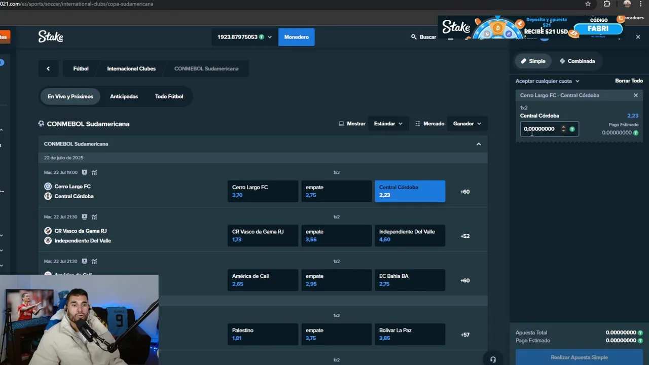Click the green currency icon in stake field
Screen dimensions: 649x365
572,129
